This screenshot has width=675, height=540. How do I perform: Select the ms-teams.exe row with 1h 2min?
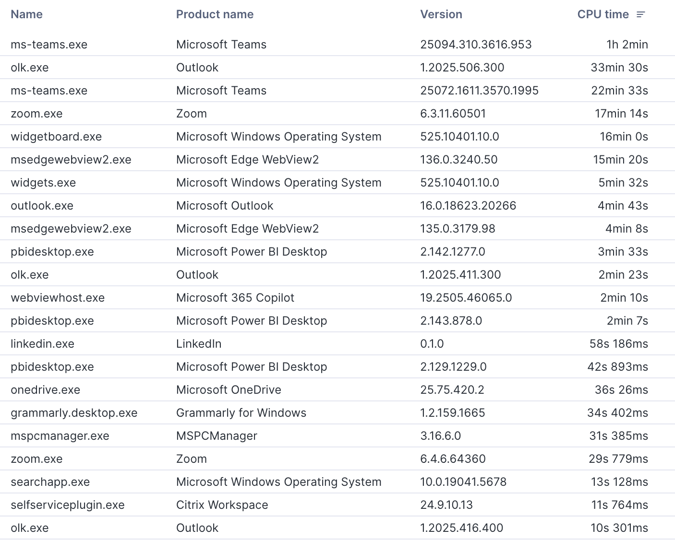coord(49,45)
